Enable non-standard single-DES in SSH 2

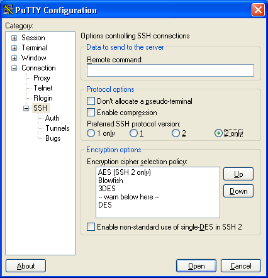tap(164, 227)
